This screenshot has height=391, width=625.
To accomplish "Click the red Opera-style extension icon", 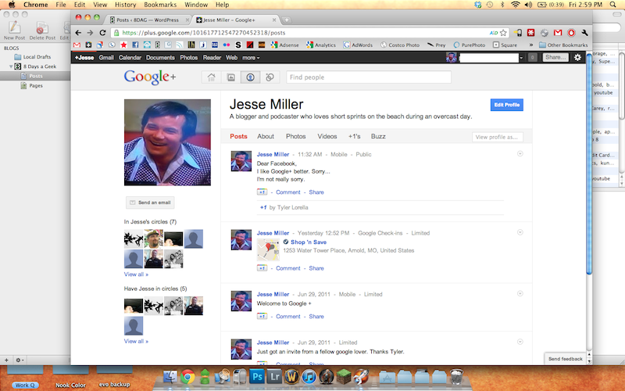I will (571, 33).
